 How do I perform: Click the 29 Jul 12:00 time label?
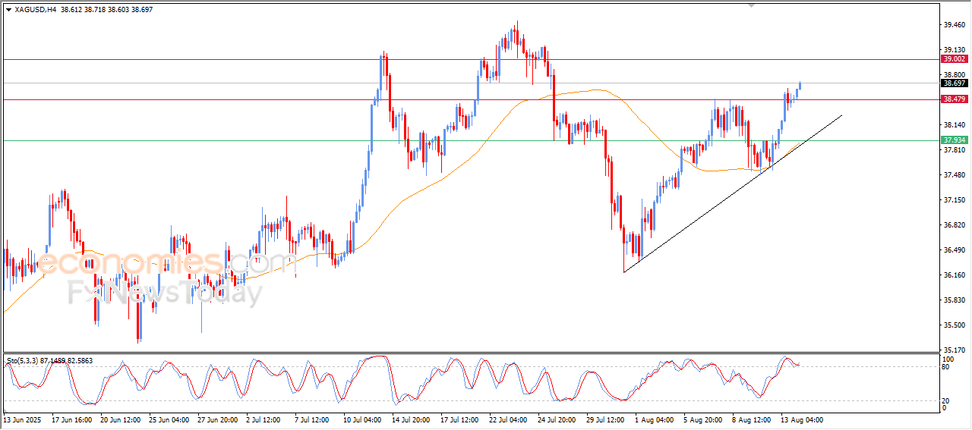point(607,419)
